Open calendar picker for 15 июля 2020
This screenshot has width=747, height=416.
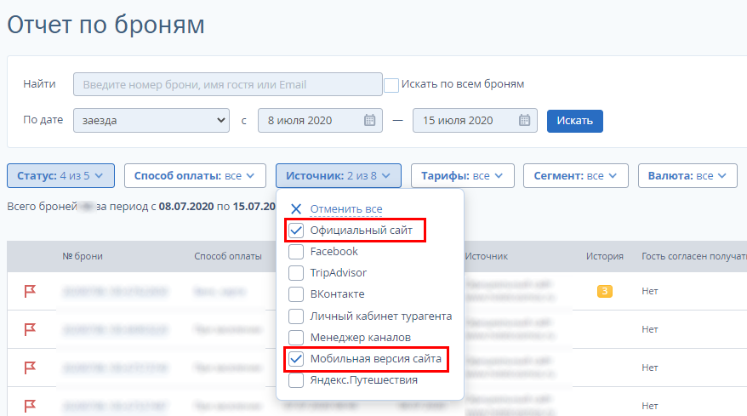(524, 120)
